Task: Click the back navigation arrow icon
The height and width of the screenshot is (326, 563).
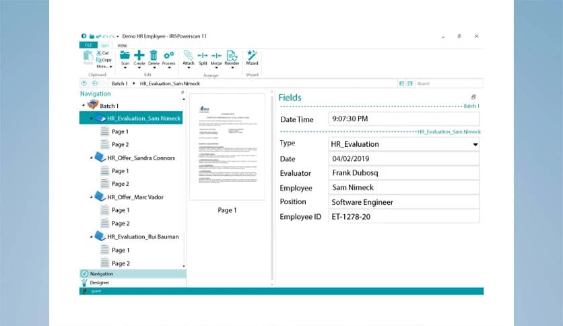Action: coord(95,84)
